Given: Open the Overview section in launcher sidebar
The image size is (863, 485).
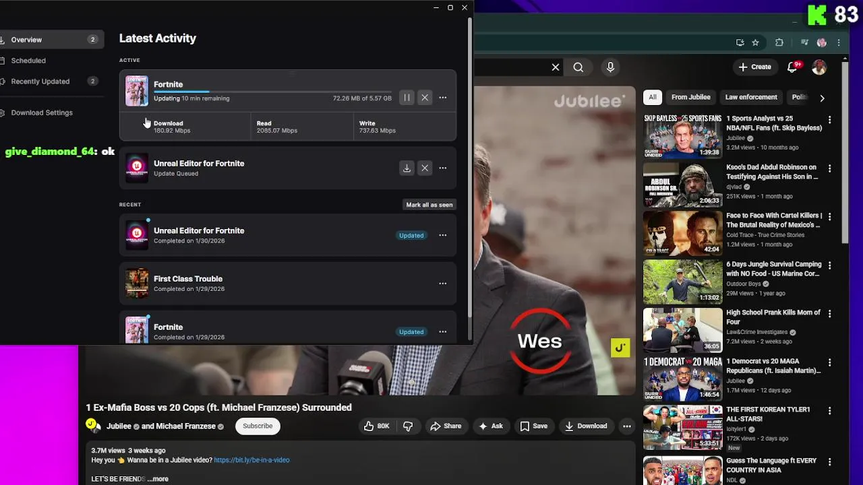Looking at the screenshot, I should pyautogui.click(x=51, y=40).
